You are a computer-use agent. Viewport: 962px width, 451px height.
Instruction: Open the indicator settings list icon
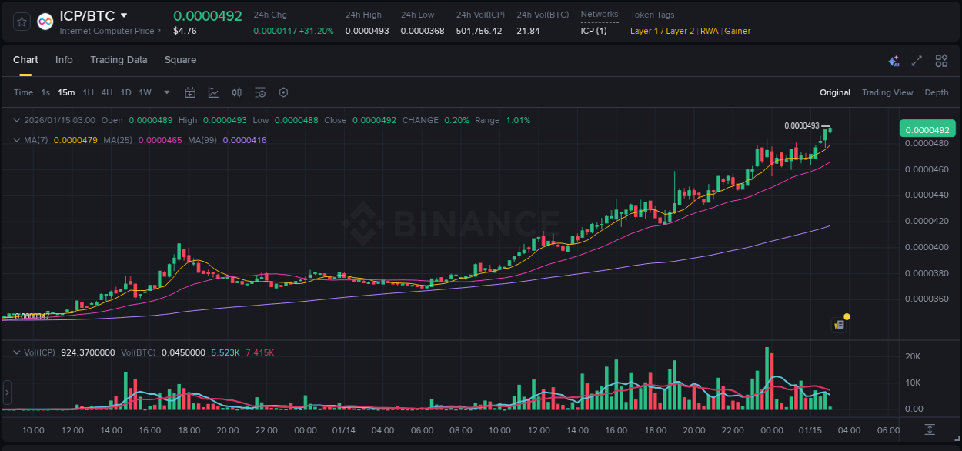(x=260, y=92)
